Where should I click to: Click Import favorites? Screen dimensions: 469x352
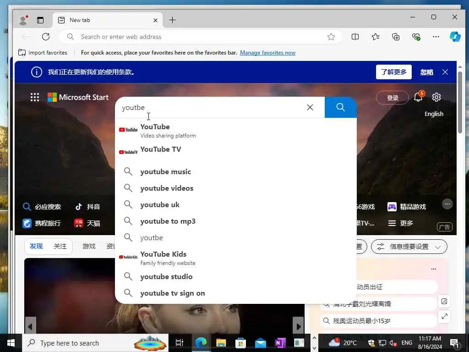click(x=43, y=53)
